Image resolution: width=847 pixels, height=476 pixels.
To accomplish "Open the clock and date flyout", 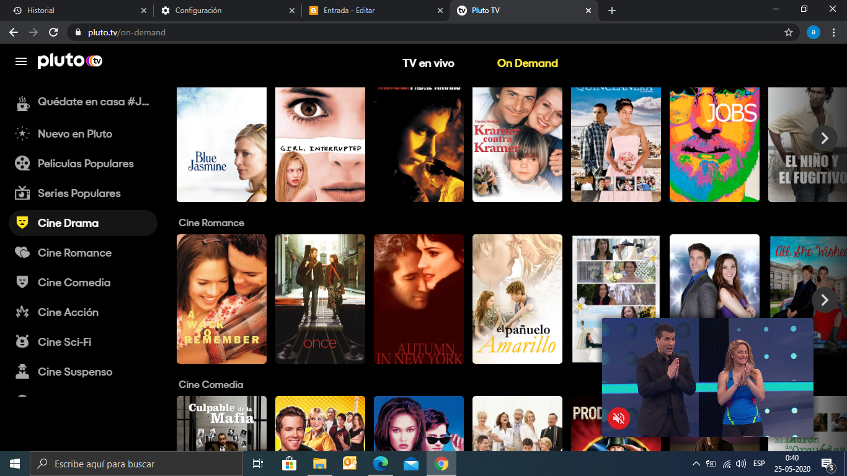I will 791,464.
